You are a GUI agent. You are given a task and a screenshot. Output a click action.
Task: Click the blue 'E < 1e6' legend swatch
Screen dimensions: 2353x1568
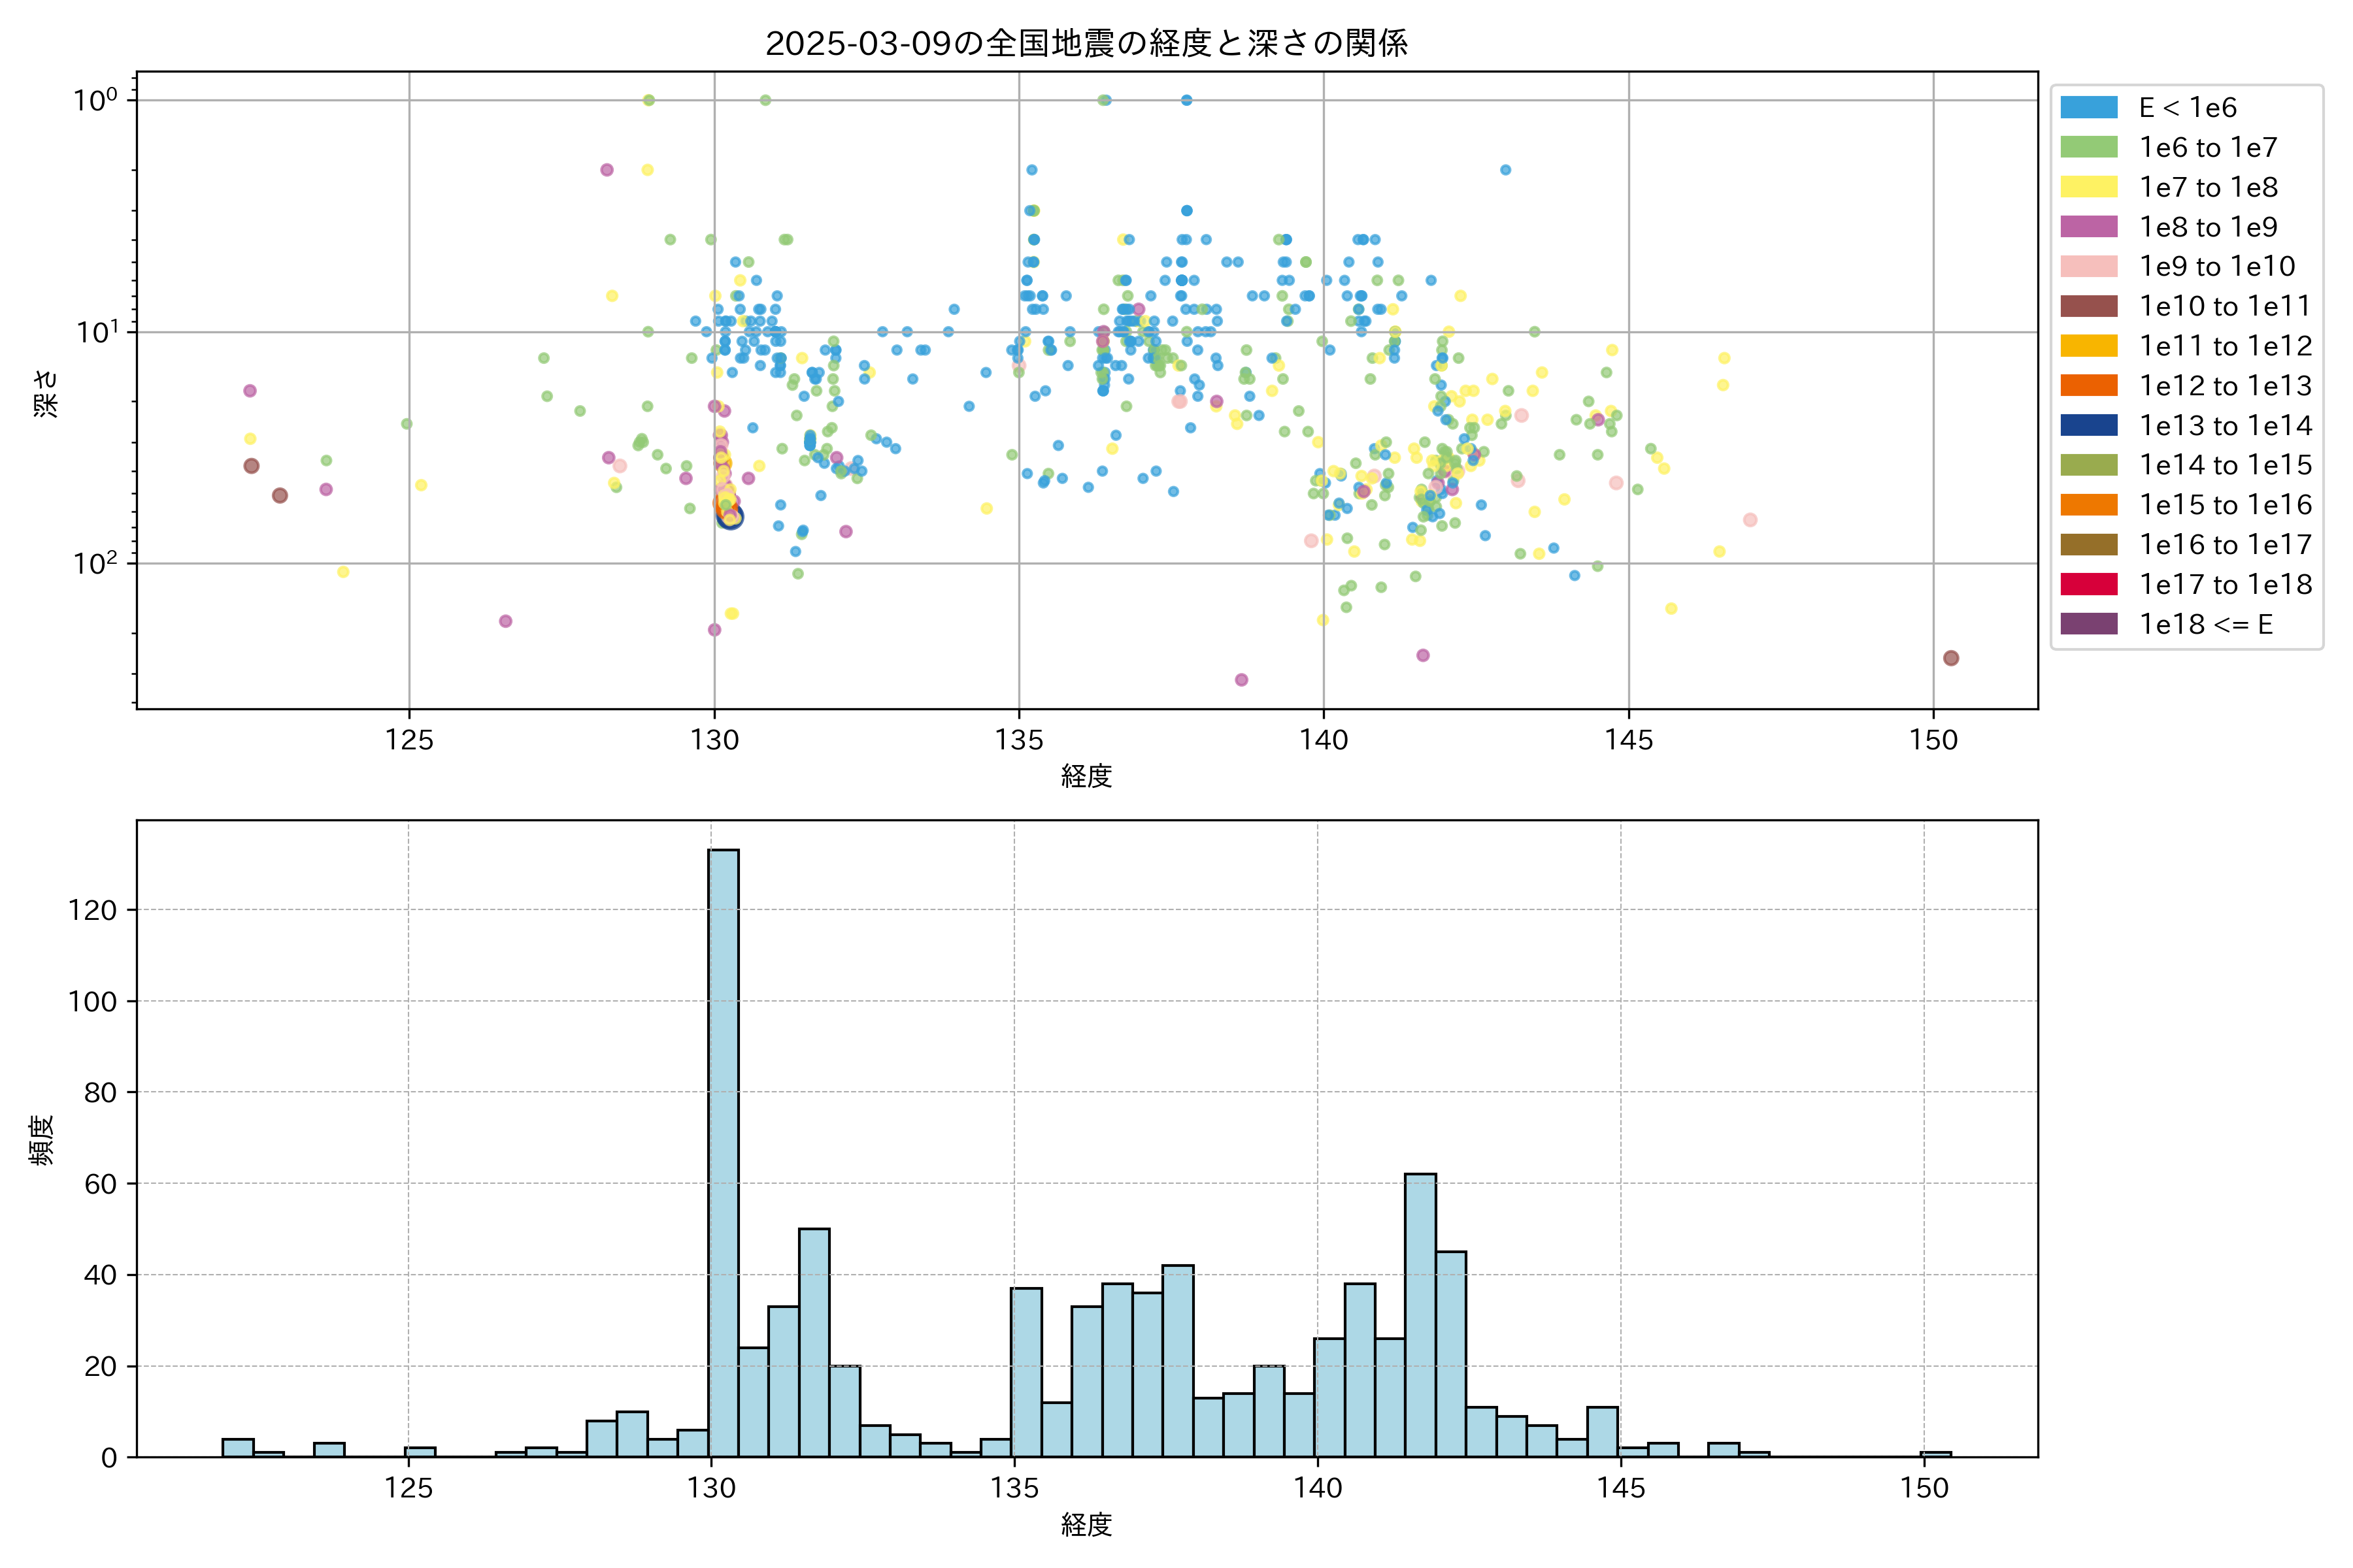pos(2088,108)
